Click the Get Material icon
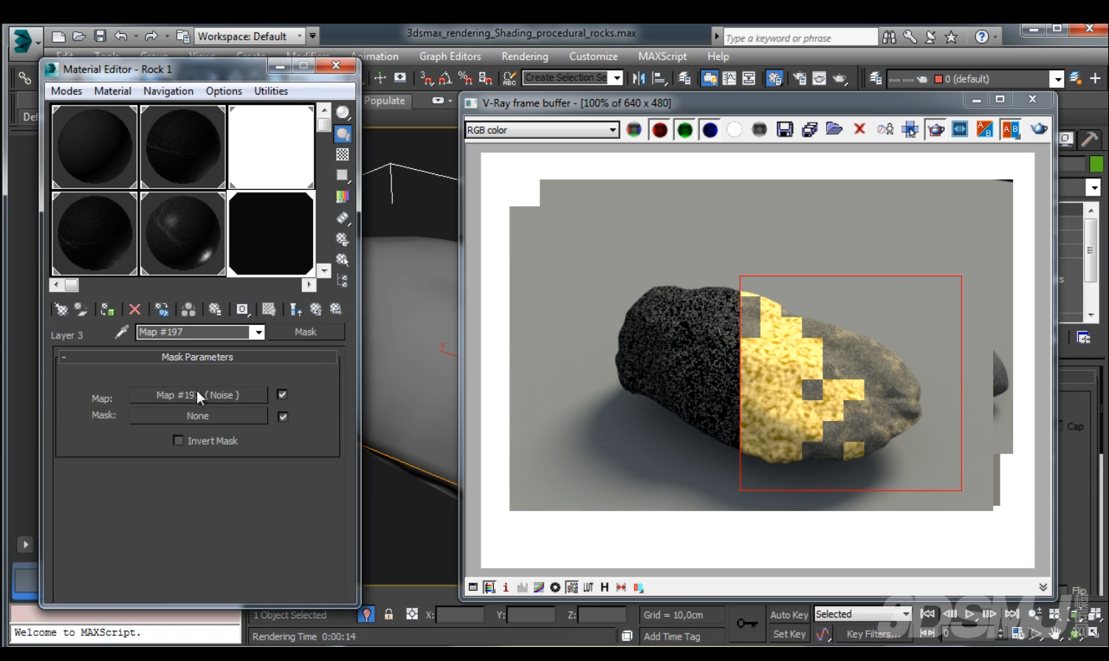This screenshot has width=1109, height=661. [61, 309]
